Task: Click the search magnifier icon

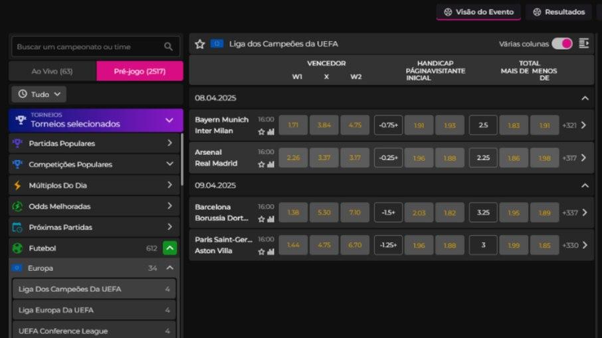Action: point(168,46)
